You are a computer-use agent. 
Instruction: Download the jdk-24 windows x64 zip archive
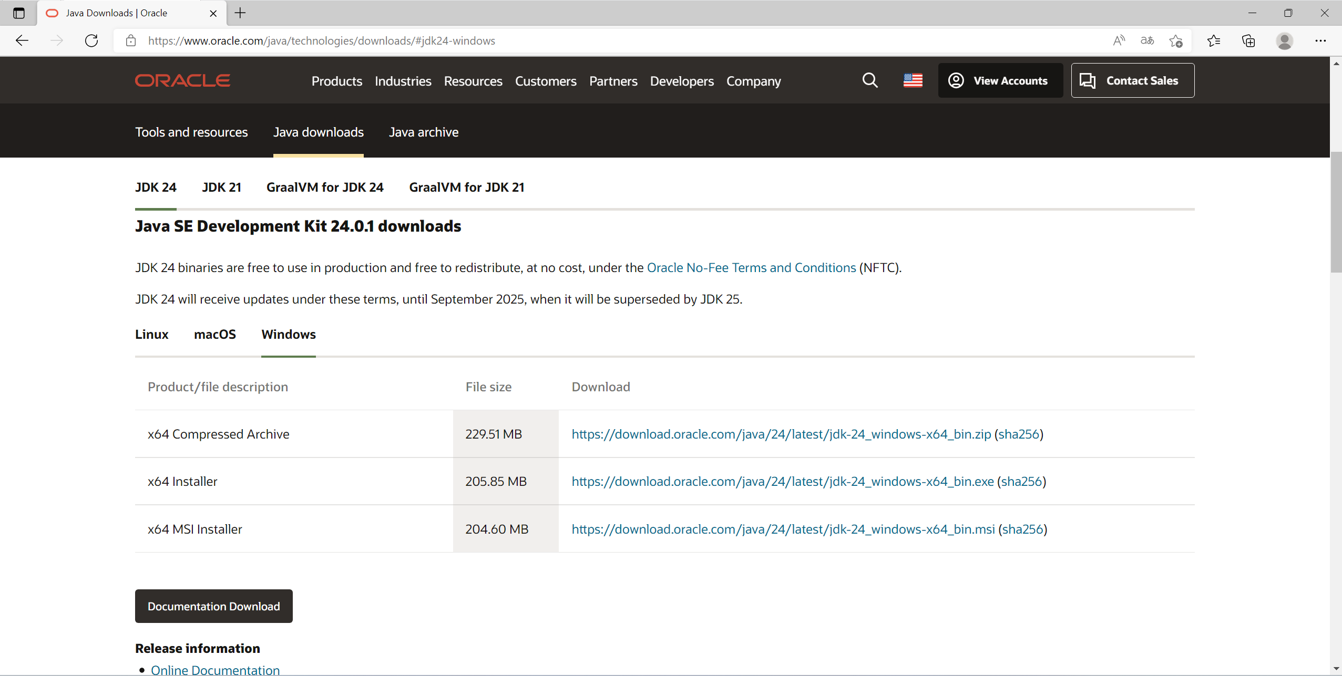(781, 434)
